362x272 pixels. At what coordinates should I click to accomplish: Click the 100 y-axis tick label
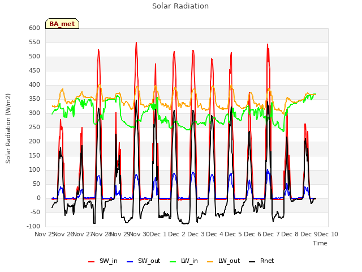tap(35, 170)
